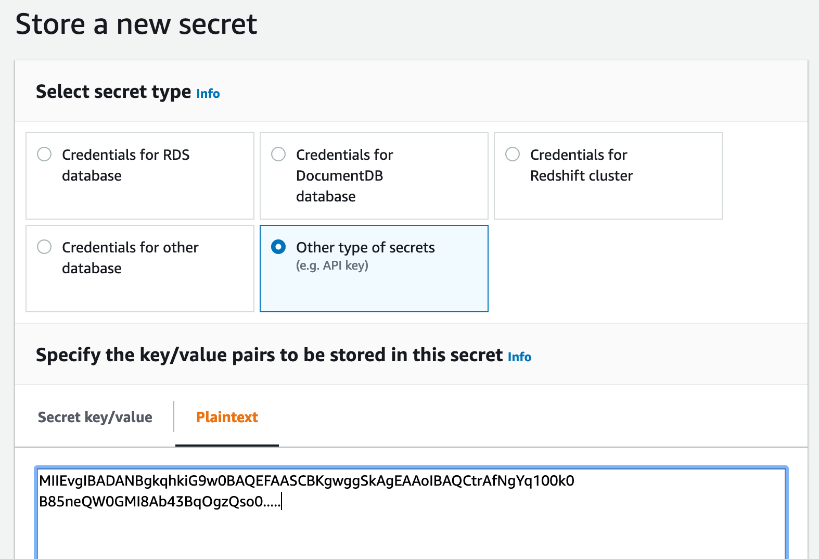The height and width of the screenshot is (559, 819).
Task: Pick the Redshift cluster radio button
Action: click(x=513, y=154)
